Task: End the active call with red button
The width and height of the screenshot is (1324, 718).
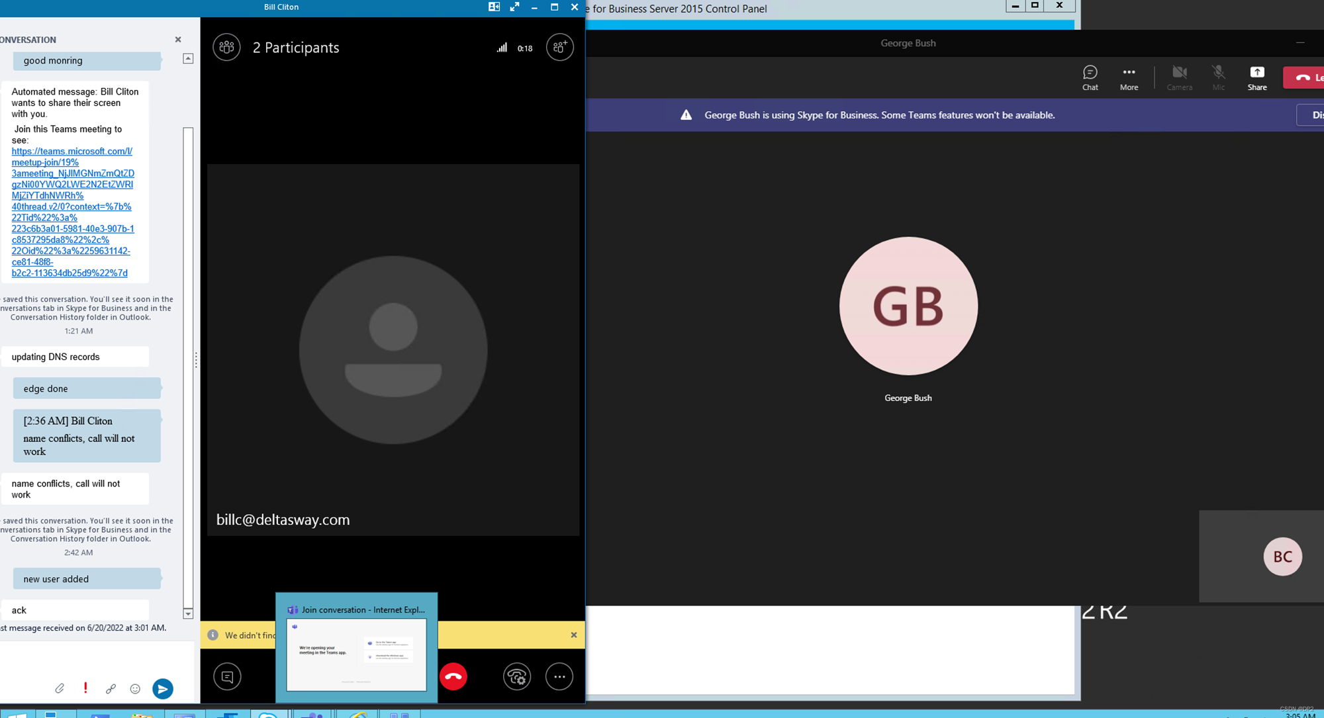Action: [453, 676]
